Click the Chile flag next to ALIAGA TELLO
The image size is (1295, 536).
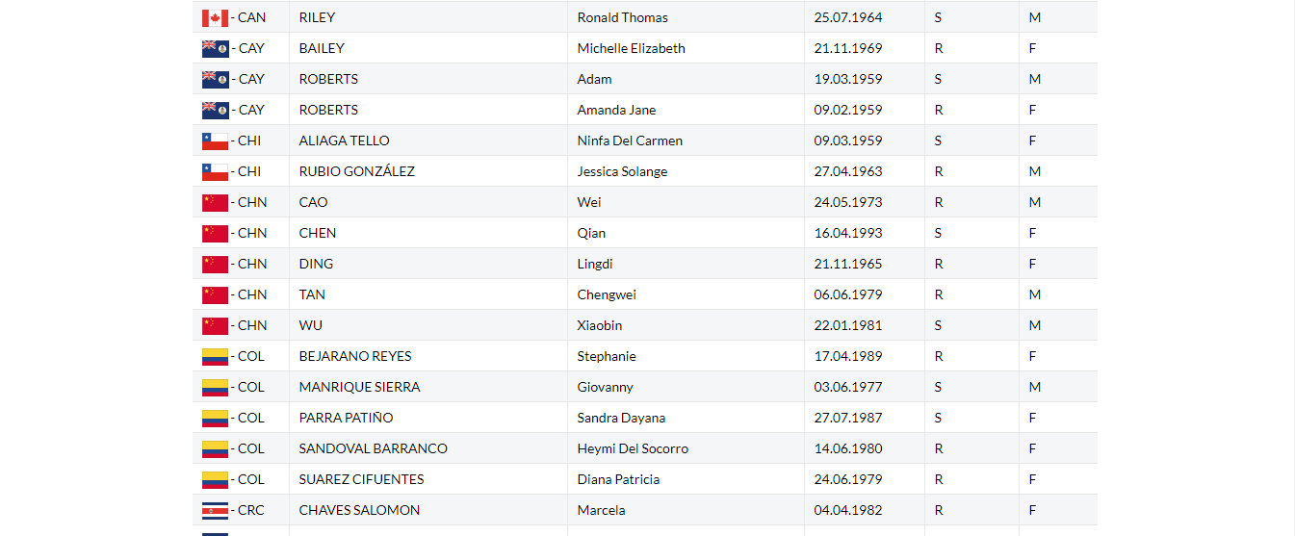click(x=215, y=140)
